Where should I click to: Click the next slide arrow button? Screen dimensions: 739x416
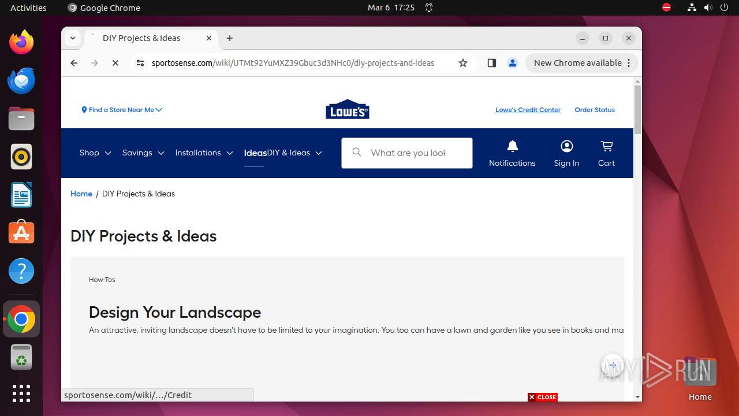click(612, 365)
